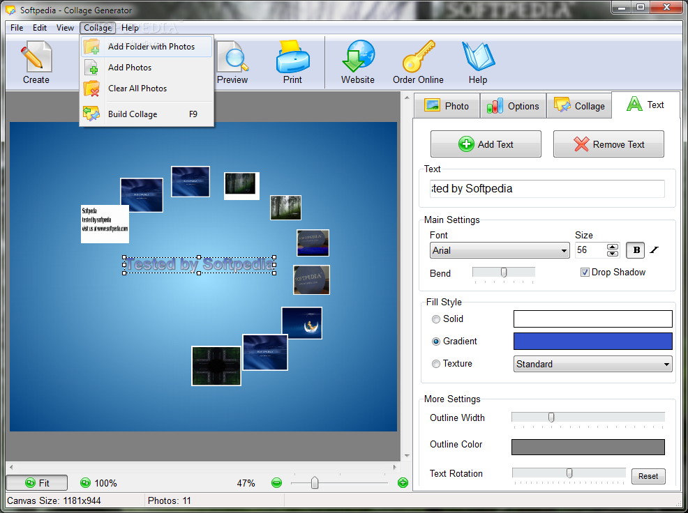Click the zoom slider handle

(315, 483)
